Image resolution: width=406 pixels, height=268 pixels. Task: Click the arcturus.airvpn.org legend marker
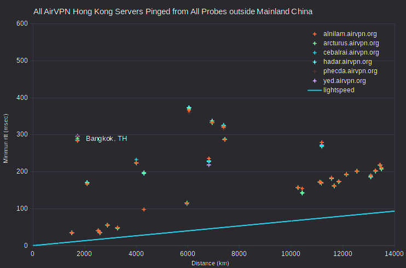[x=315, y=43]
